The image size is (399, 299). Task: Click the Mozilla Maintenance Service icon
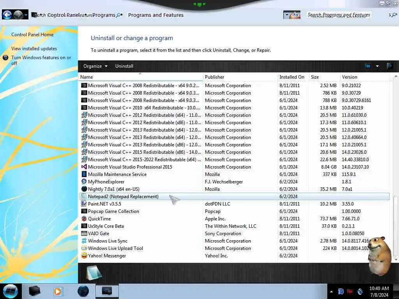pyautogui.click(x=84, y=174)
